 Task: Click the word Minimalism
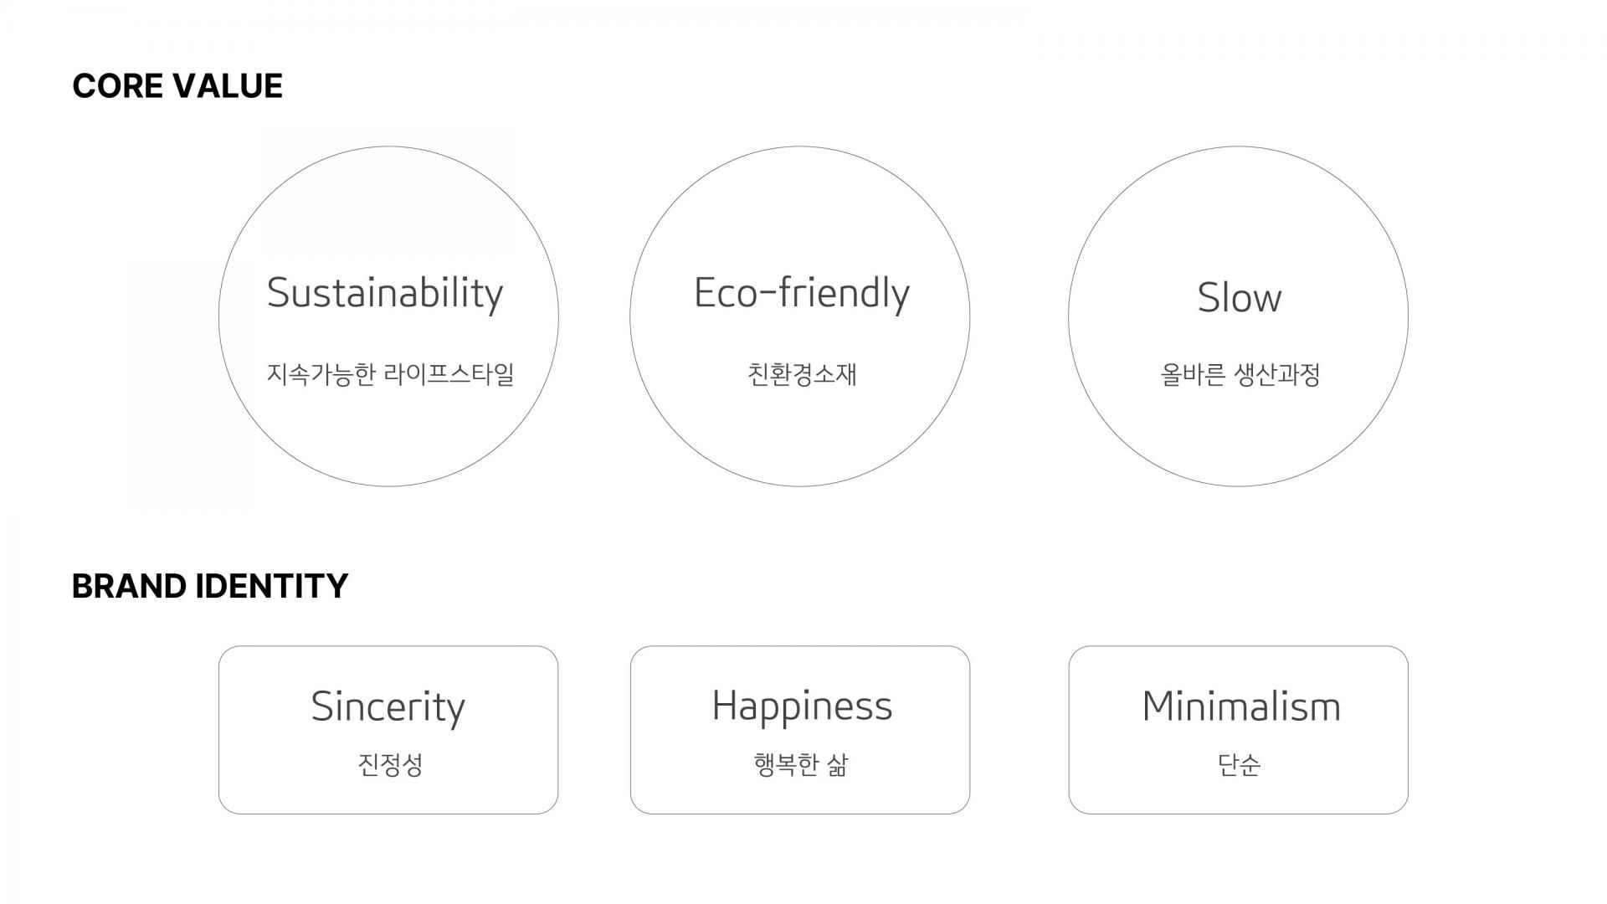(1241, 706)
